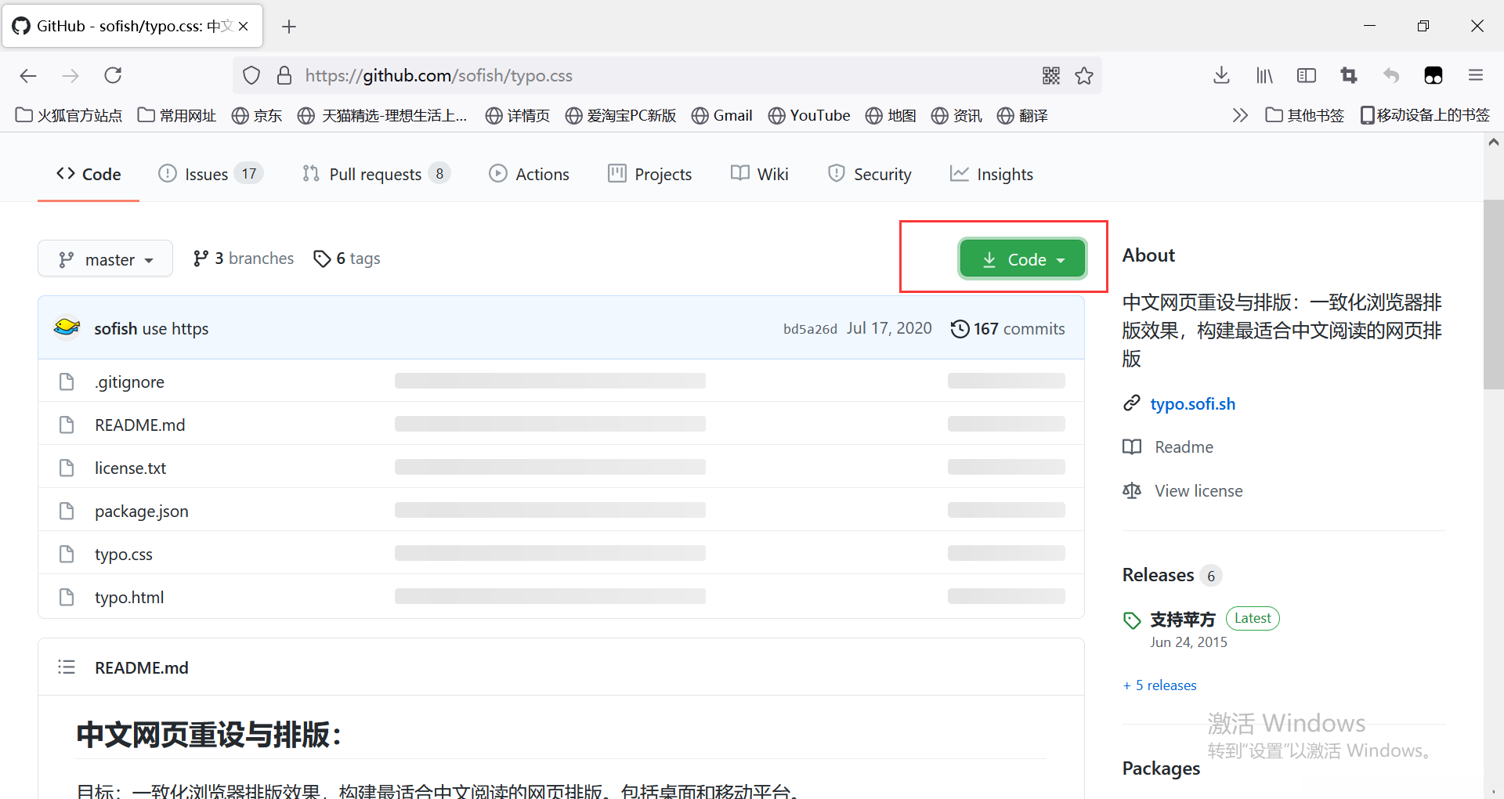Visit the typo.sofi.sh website link

click(x=1192, y=403)
